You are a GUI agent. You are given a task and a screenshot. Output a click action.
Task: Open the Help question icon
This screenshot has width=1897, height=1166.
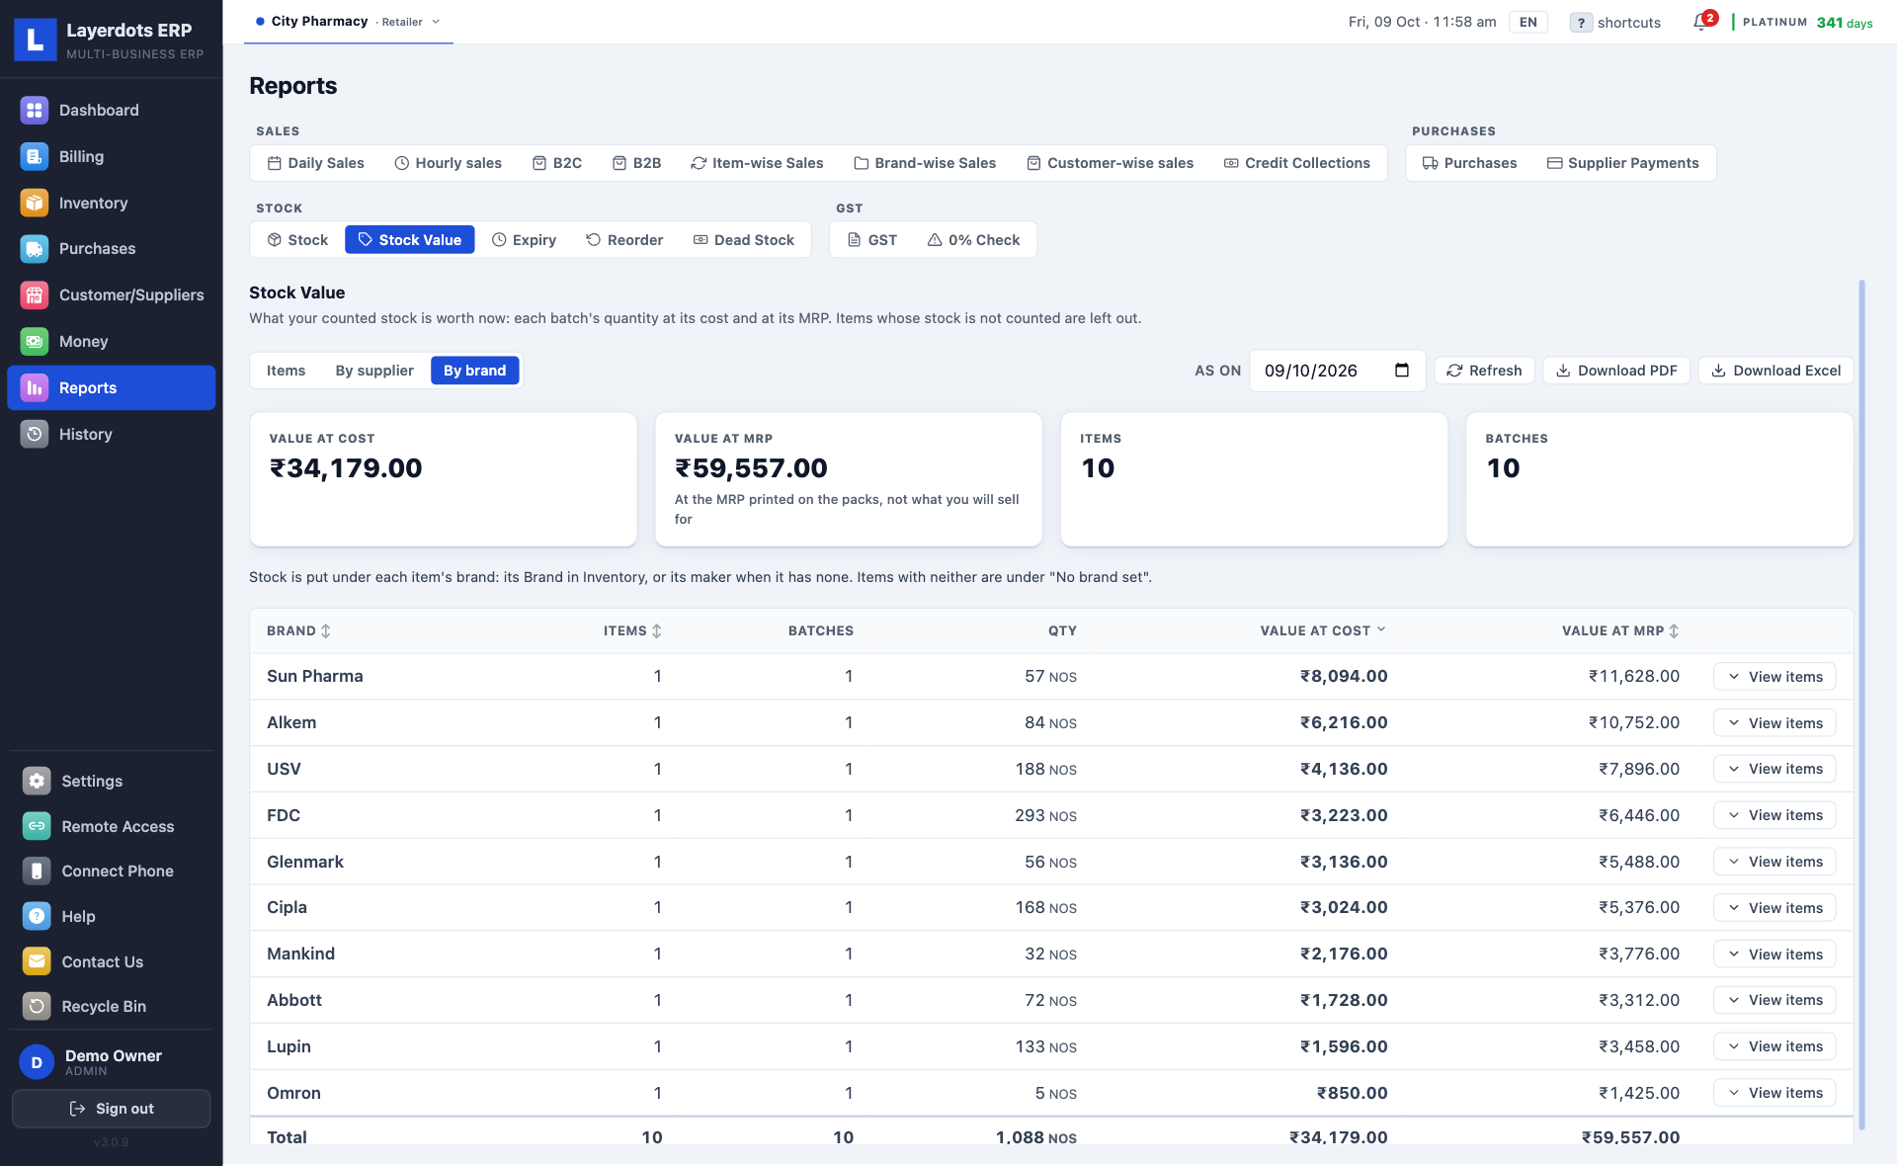click(x=37, y=916)
